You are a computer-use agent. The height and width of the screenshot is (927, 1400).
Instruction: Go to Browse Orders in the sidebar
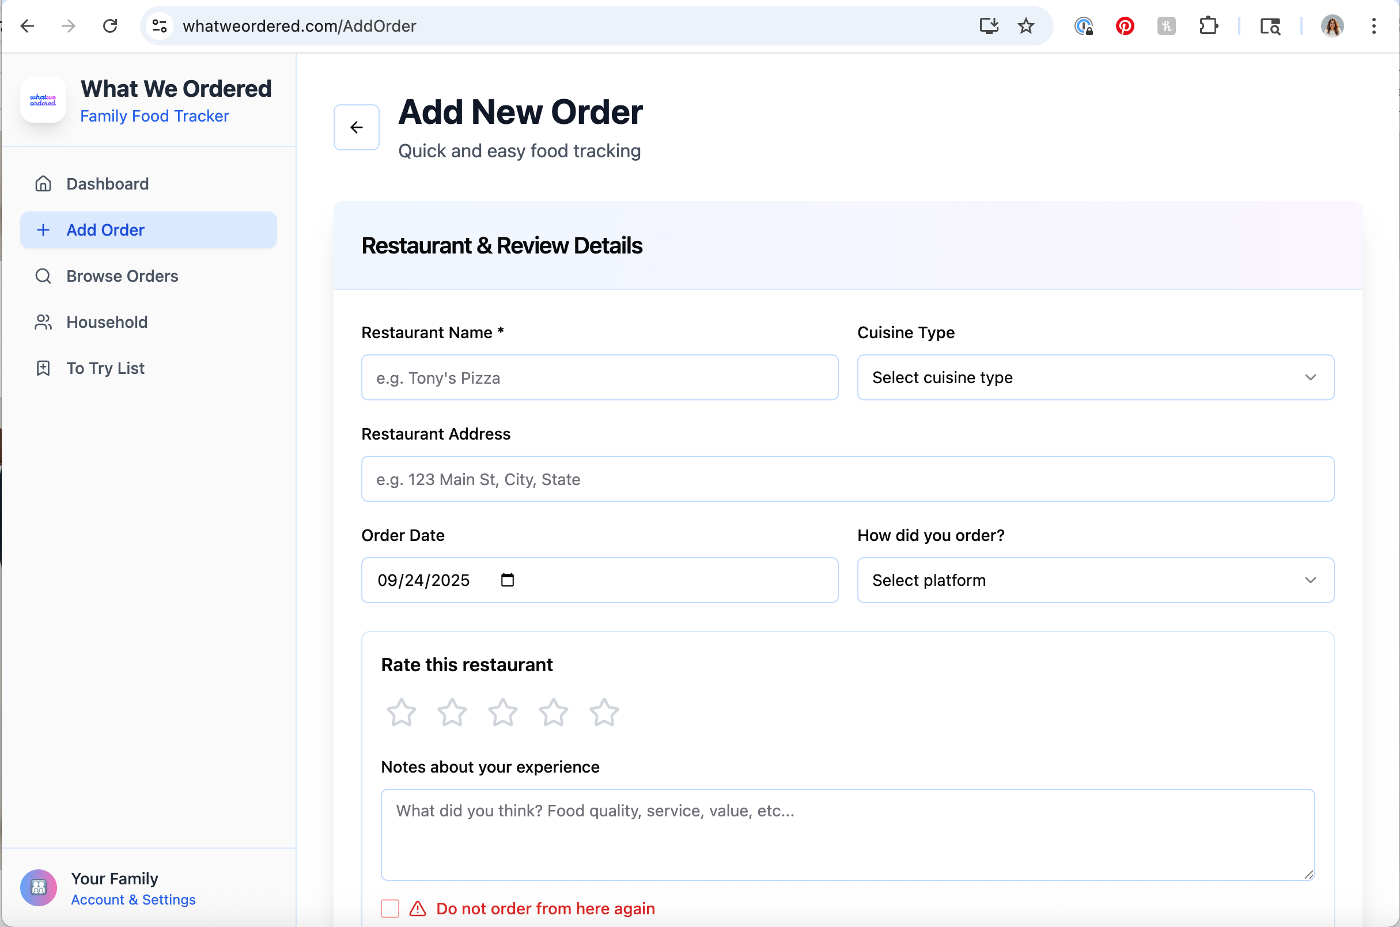pyautogui.click(x=122, y=276)
